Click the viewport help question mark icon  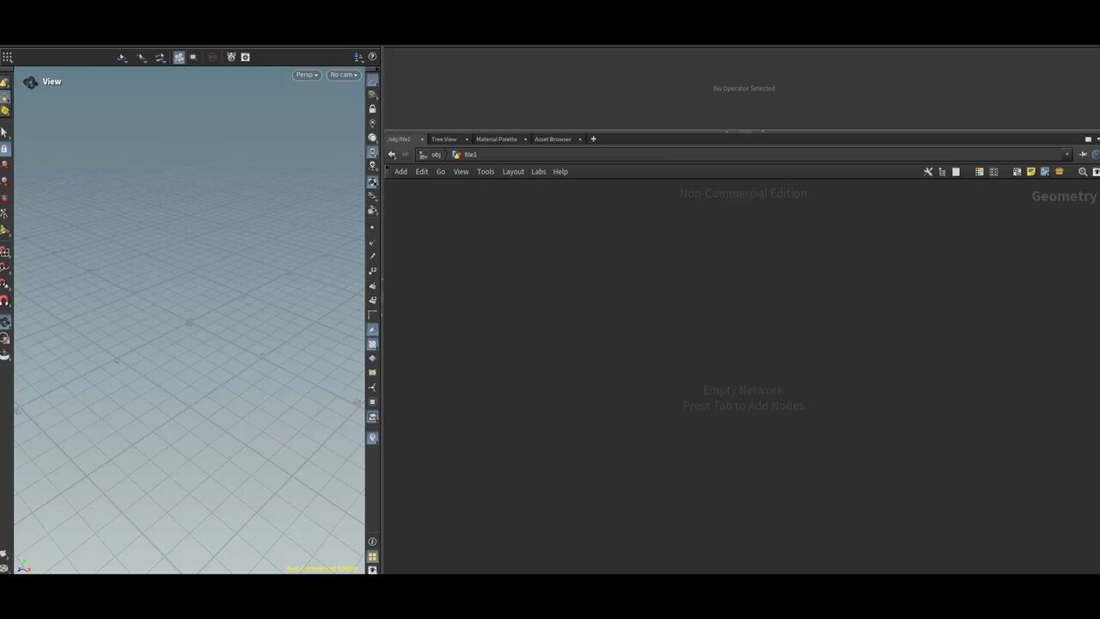372,57
